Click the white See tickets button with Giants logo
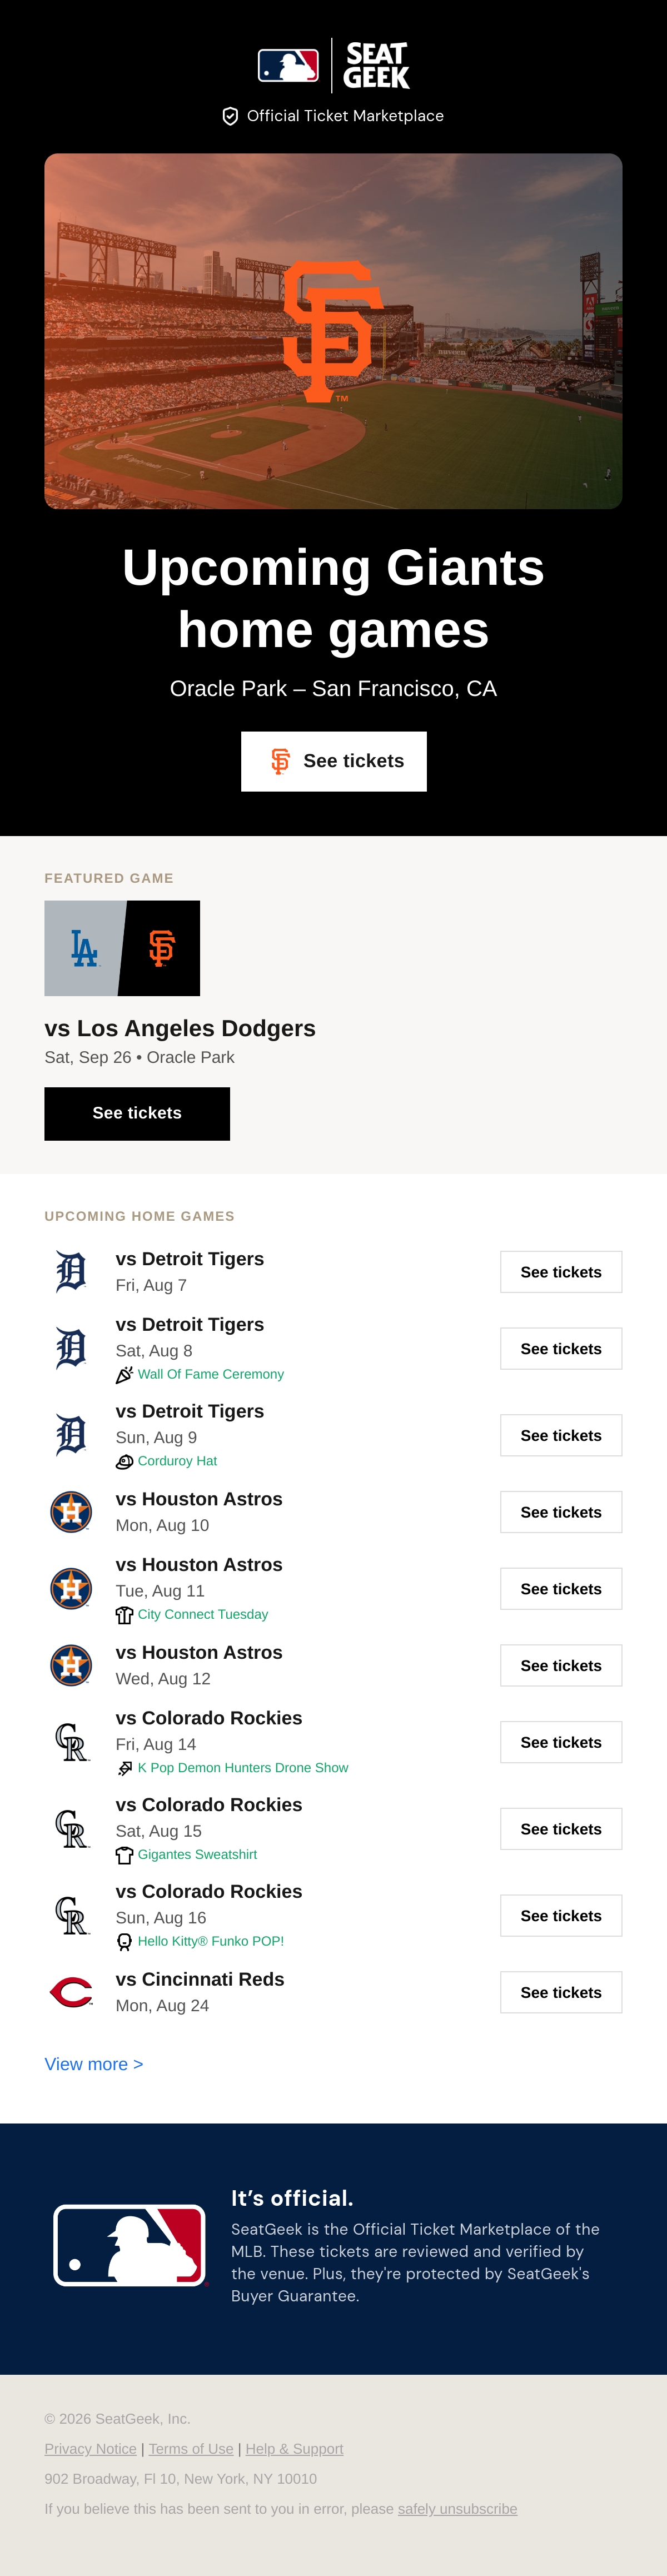This screenshot has width=667, height=2576. (334, 761)
